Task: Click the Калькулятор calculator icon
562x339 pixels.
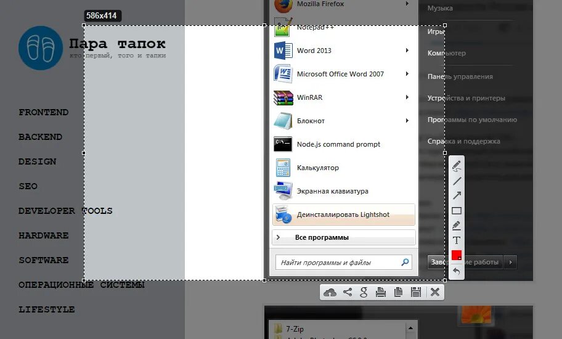Action: (283, 168)
